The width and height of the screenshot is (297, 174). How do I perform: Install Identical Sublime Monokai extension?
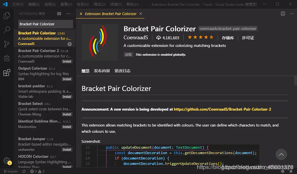[67, 127]
